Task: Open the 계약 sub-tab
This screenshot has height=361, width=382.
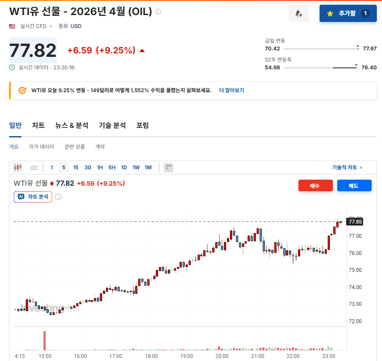Action: [100, 146]
